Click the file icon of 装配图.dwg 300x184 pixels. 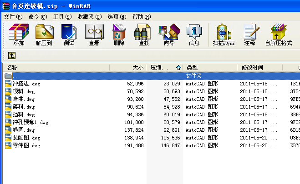[8, 138]
